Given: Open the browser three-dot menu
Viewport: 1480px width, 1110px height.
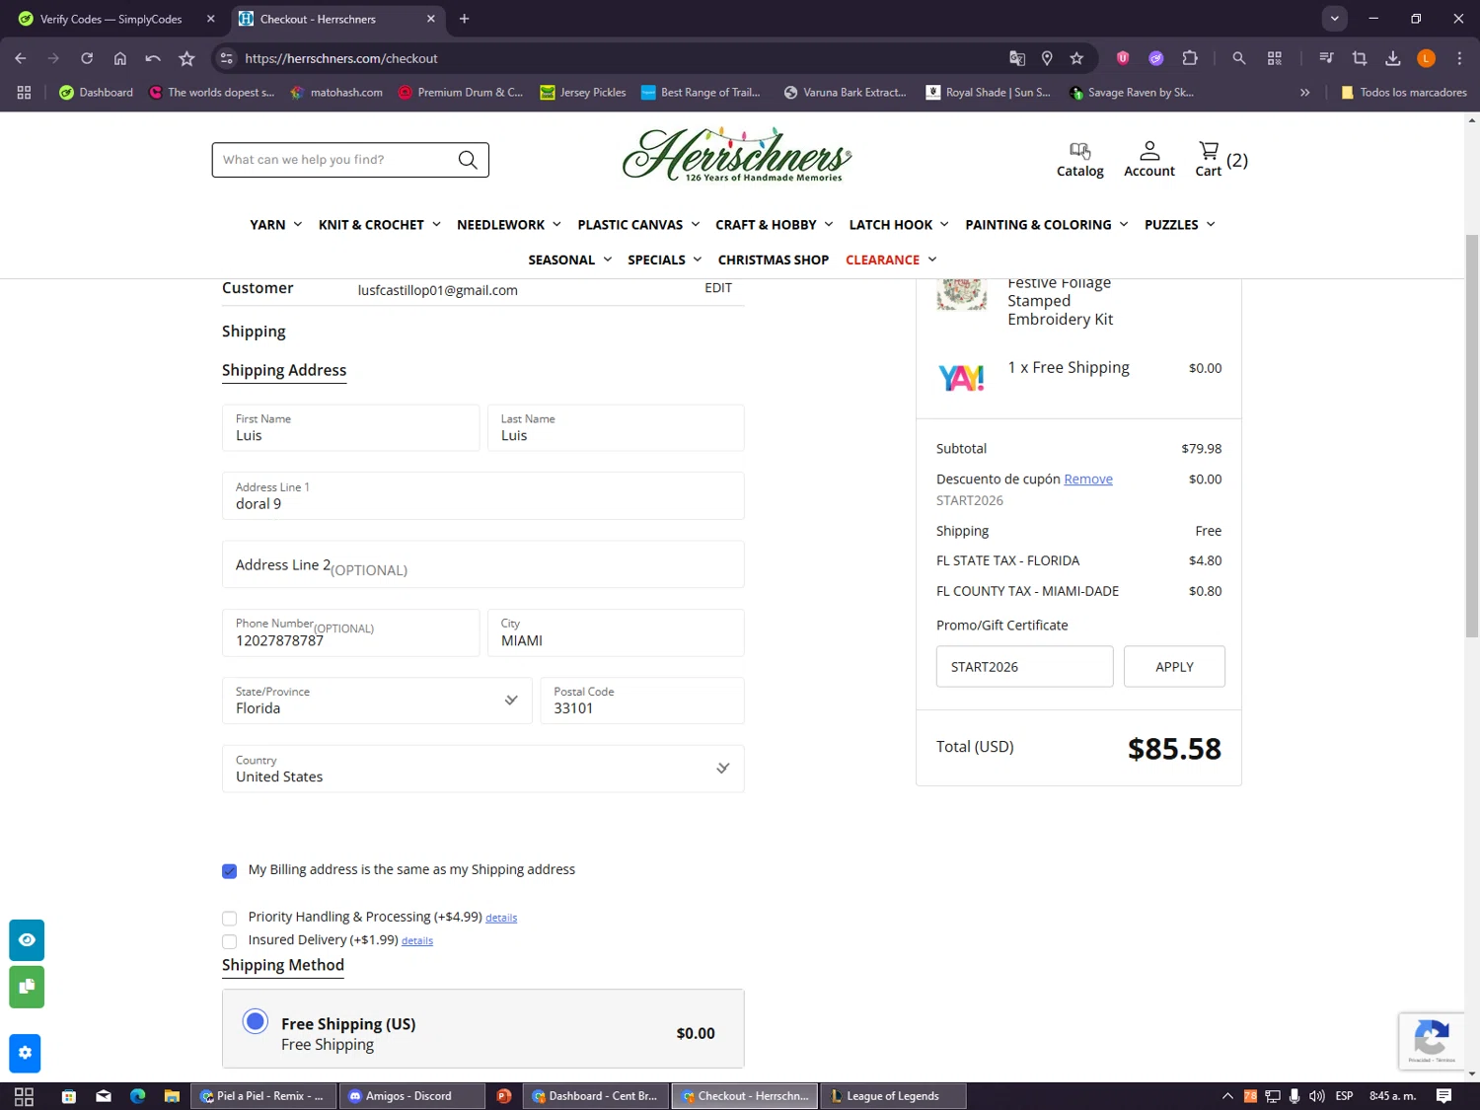Looking at the screenshot, I should [1459, 58].
